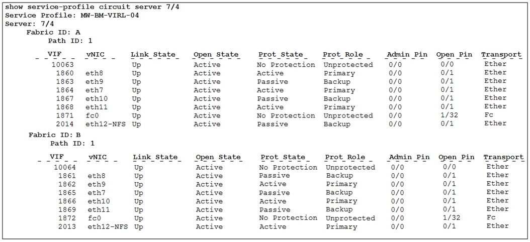This screenshot has height=242, width=530.
Task: Click the Link State header under Fabric A
Action: pos(153,54)
